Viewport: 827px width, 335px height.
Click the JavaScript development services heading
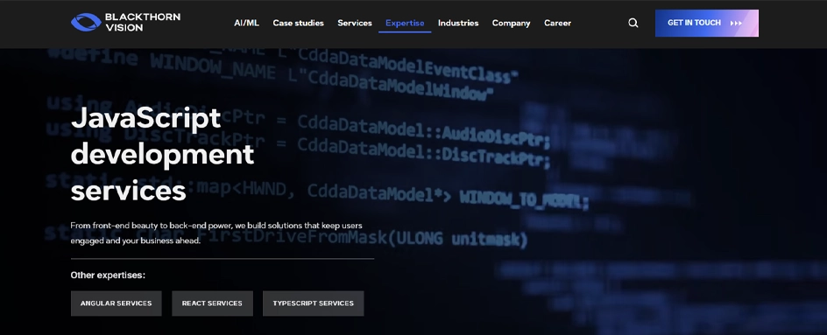[162, 154]
